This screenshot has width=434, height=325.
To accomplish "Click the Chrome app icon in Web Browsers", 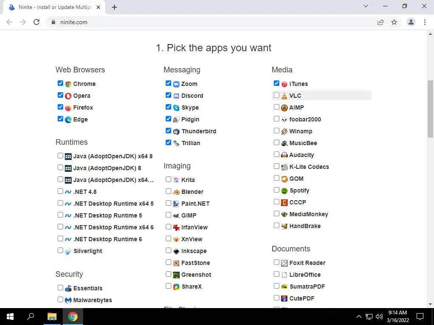I will 68,84.
